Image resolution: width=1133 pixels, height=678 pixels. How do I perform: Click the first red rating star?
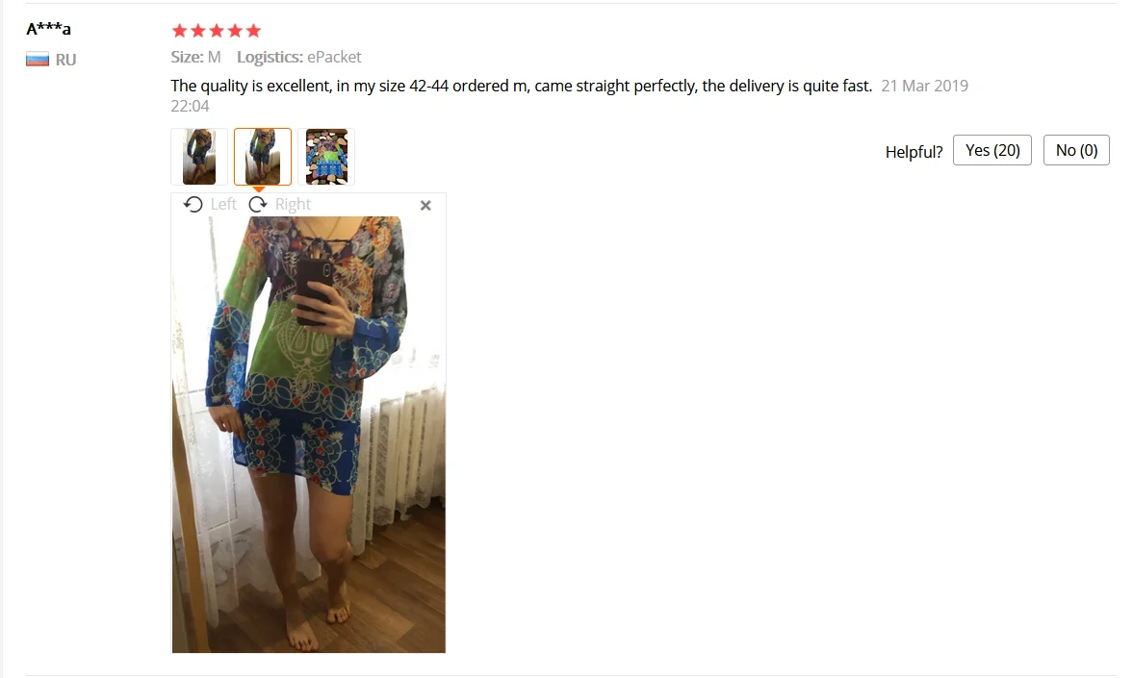pyautogui.click(x=179, y=31)
